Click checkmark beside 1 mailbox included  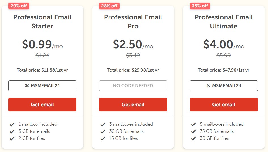[x=12, y=124]
